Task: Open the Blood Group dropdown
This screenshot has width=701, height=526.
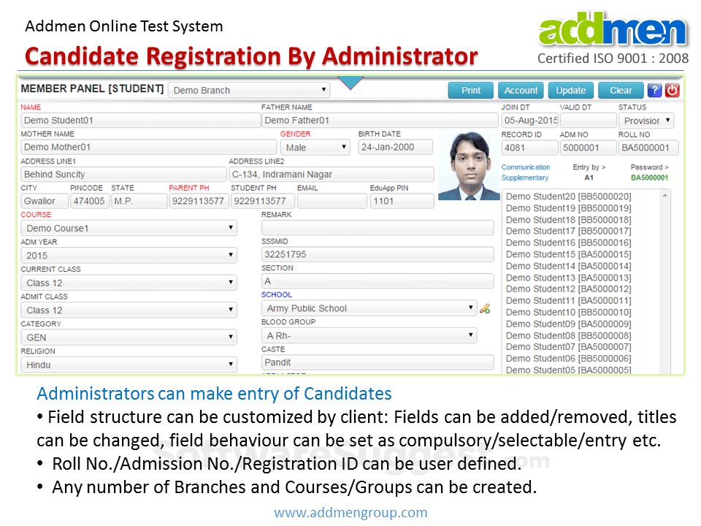Action: [x=369, y=335]
